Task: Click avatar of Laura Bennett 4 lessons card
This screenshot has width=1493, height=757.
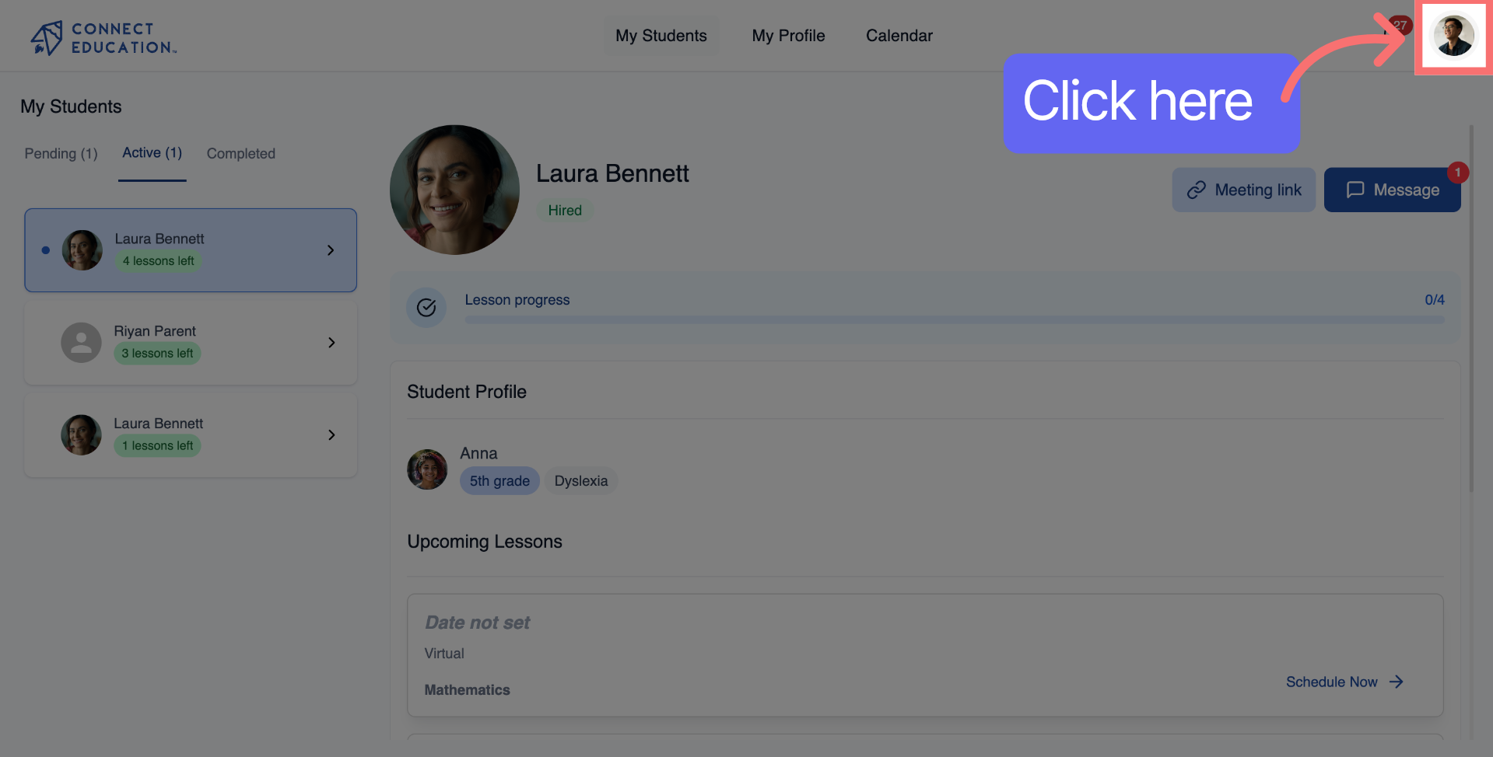Action: click(x=82, y=250)
